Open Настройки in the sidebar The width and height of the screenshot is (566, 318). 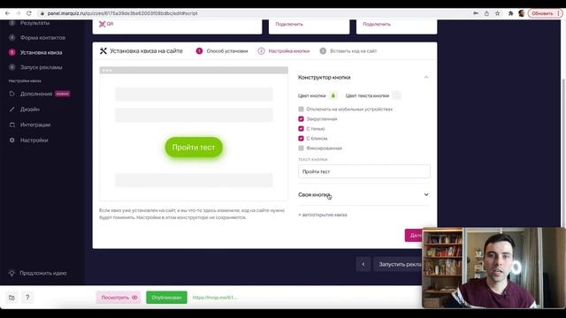34,140
